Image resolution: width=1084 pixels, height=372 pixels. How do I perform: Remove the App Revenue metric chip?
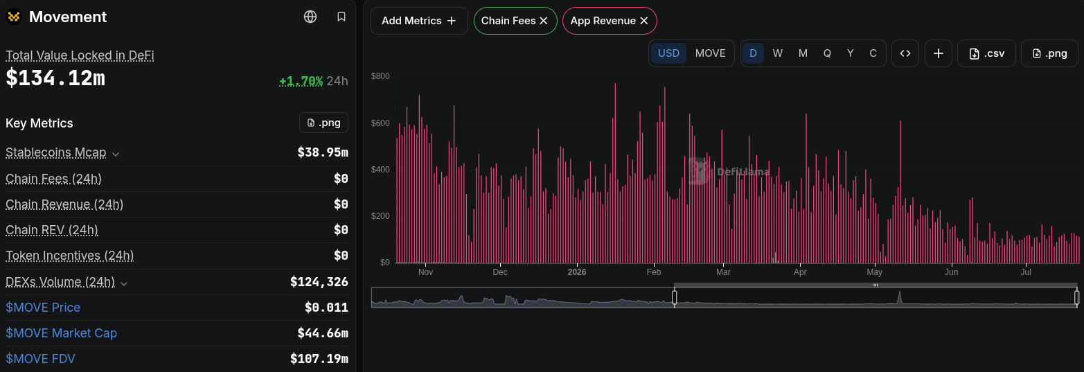644,21
